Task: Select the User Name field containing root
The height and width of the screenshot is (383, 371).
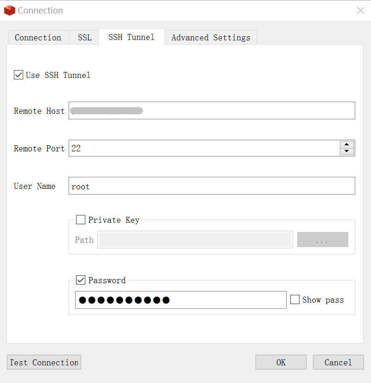Action: pos(212,186)
